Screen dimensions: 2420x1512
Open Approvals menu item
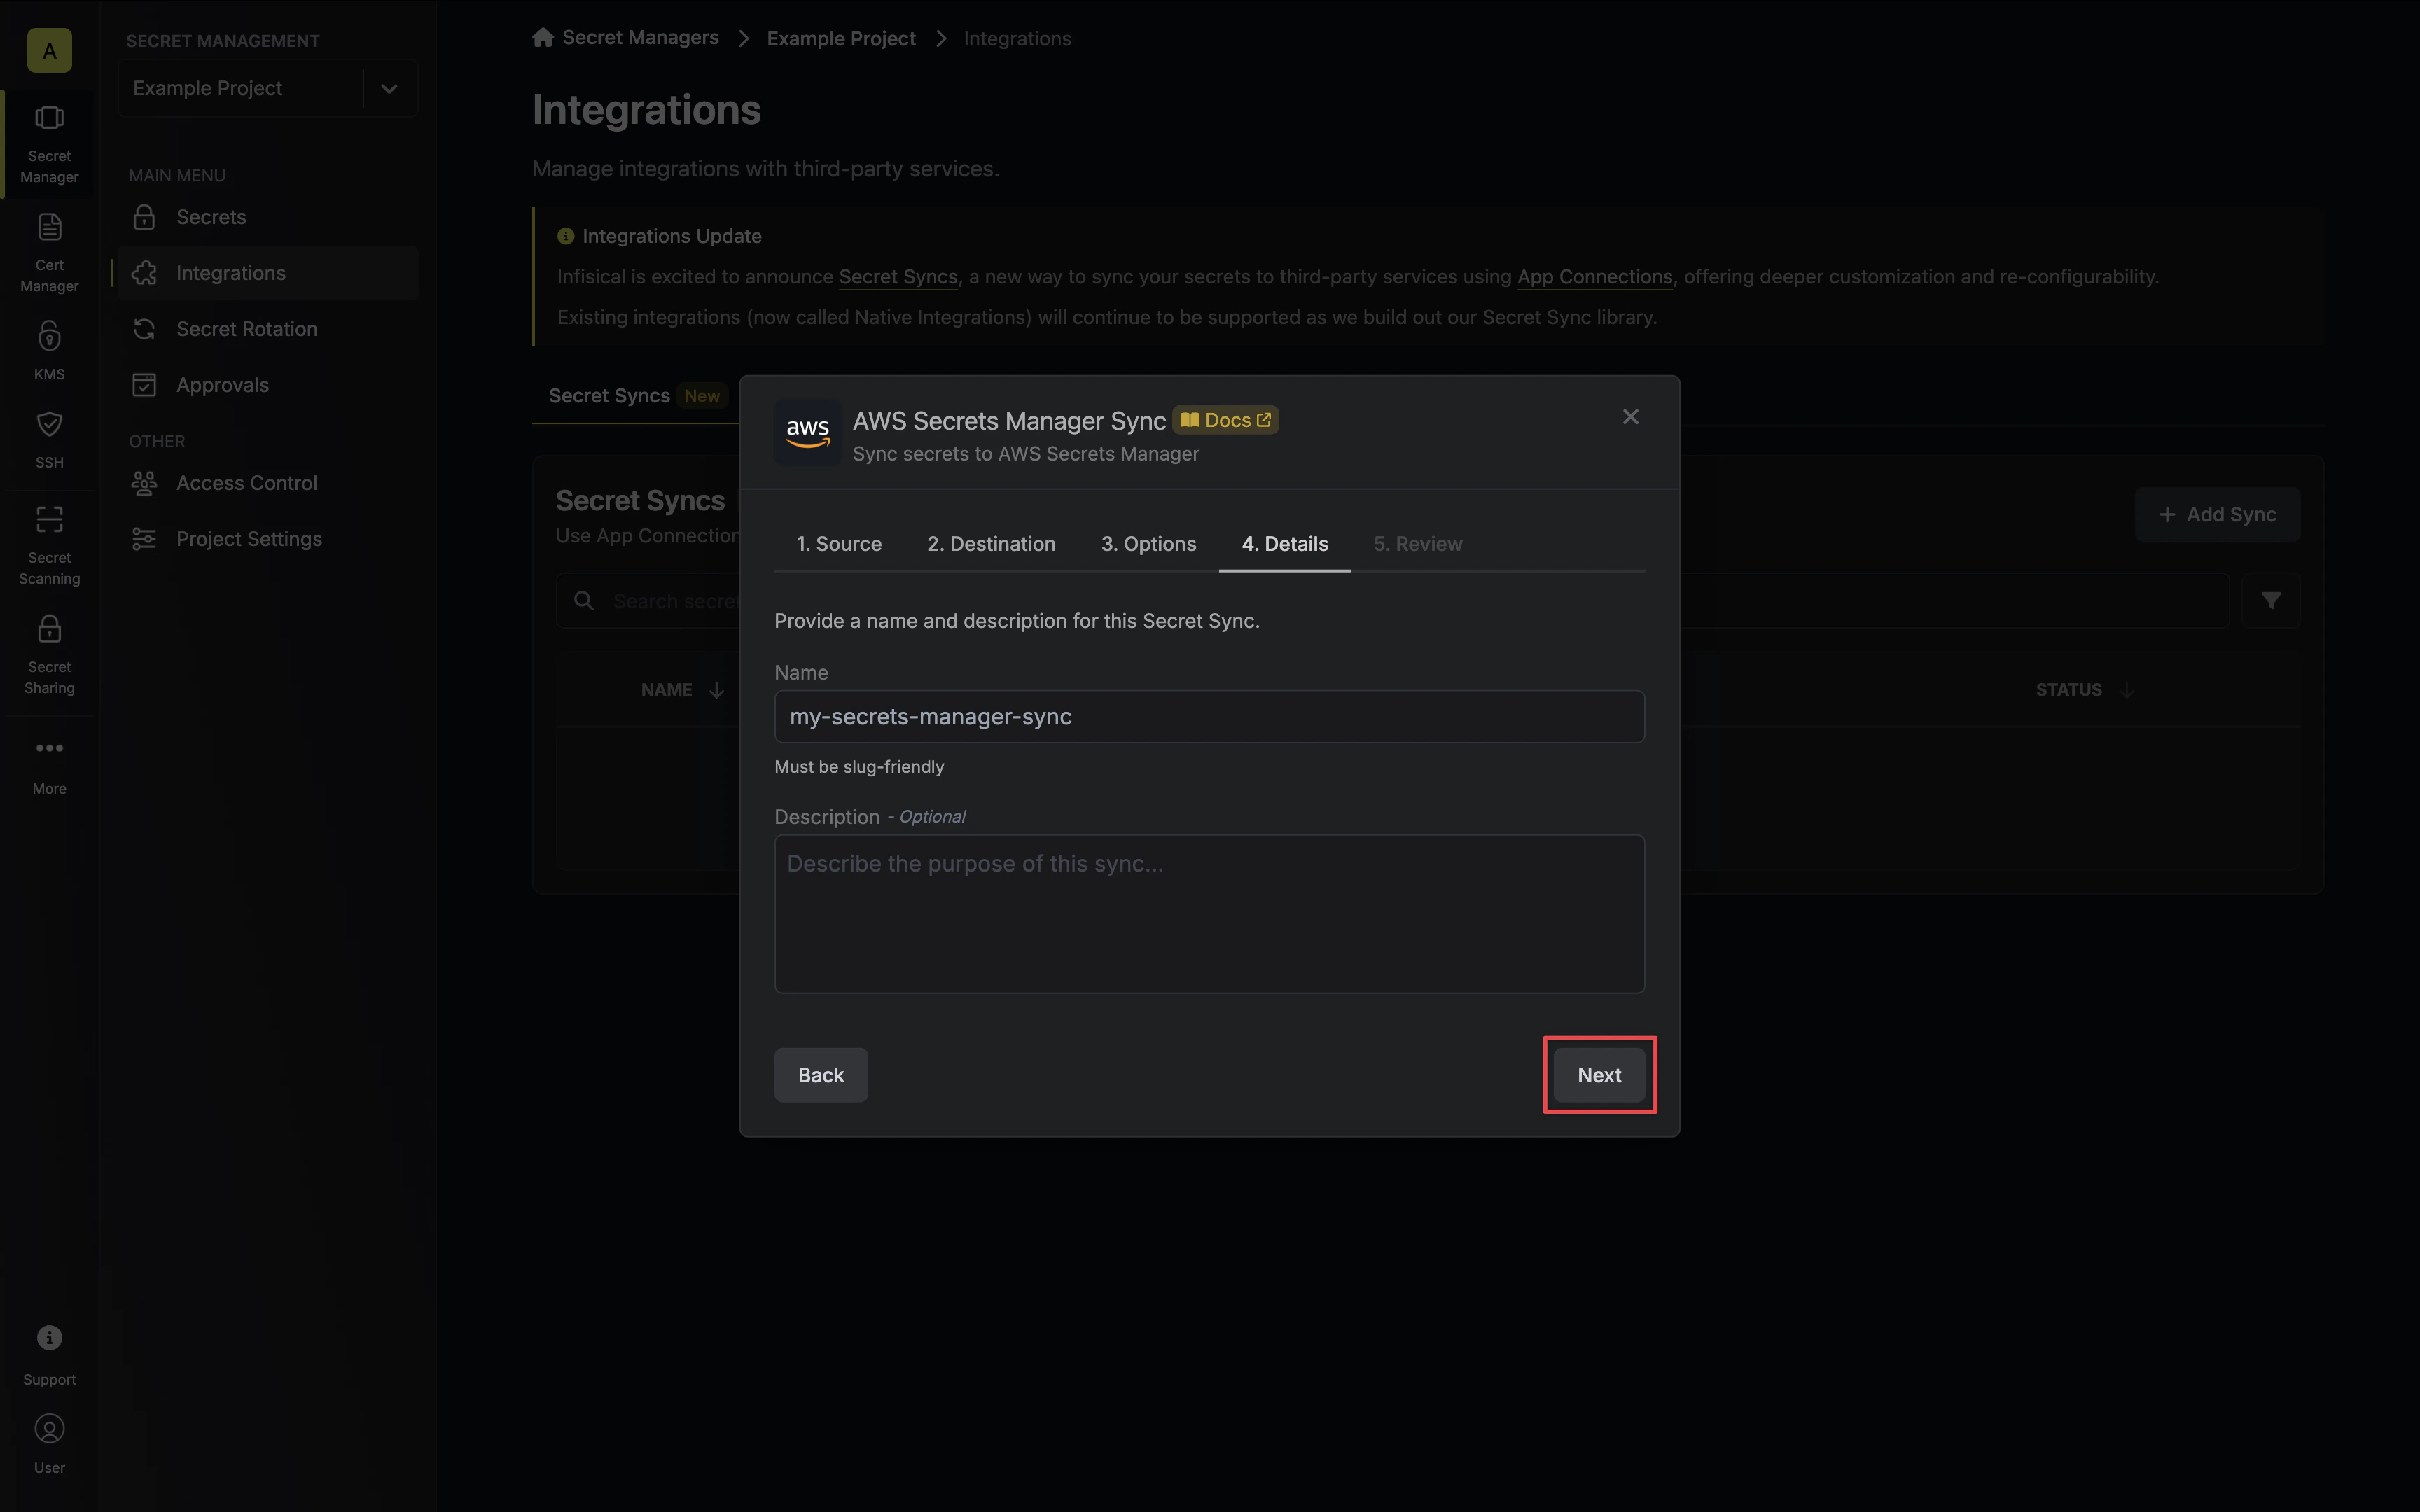[267, 385]
